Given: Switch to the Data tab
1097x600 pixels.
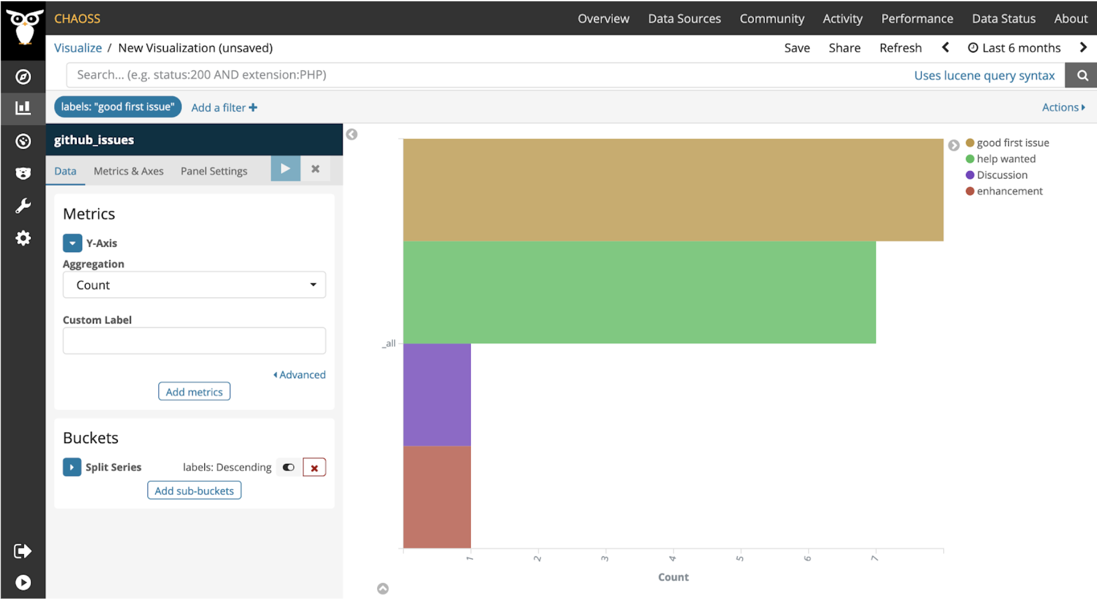Looking at the screenshot, I should (65, 171).
